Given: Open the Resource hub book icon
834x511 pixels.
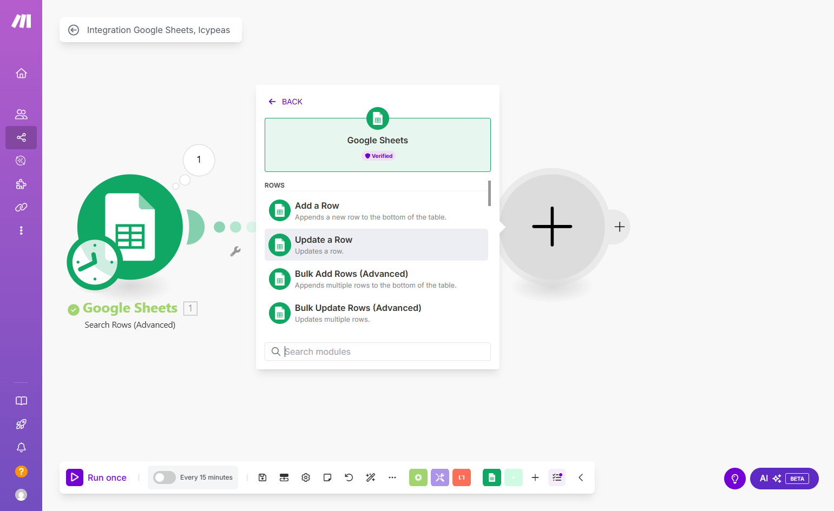Looking at the screenshot, I should click(x=21, y=401).
